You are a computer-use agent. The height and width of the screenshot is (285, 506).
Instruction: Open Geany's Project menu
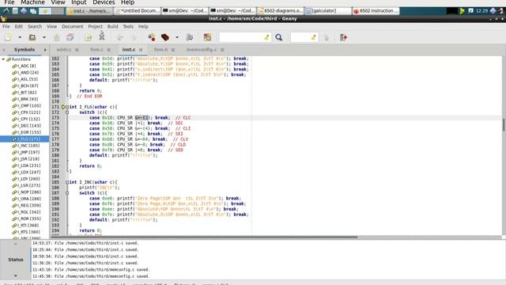click(x=95, y=26)
